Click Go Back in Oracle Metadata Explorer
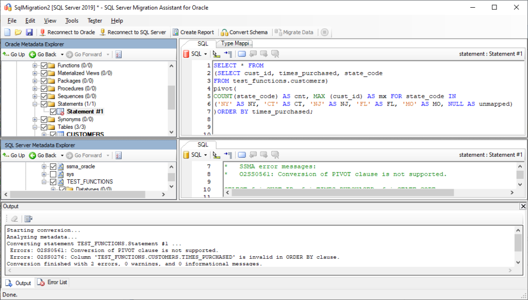Image resolution: width=528 pixels, height=300 pixels. pyautogui.click(x=43, y=54)
